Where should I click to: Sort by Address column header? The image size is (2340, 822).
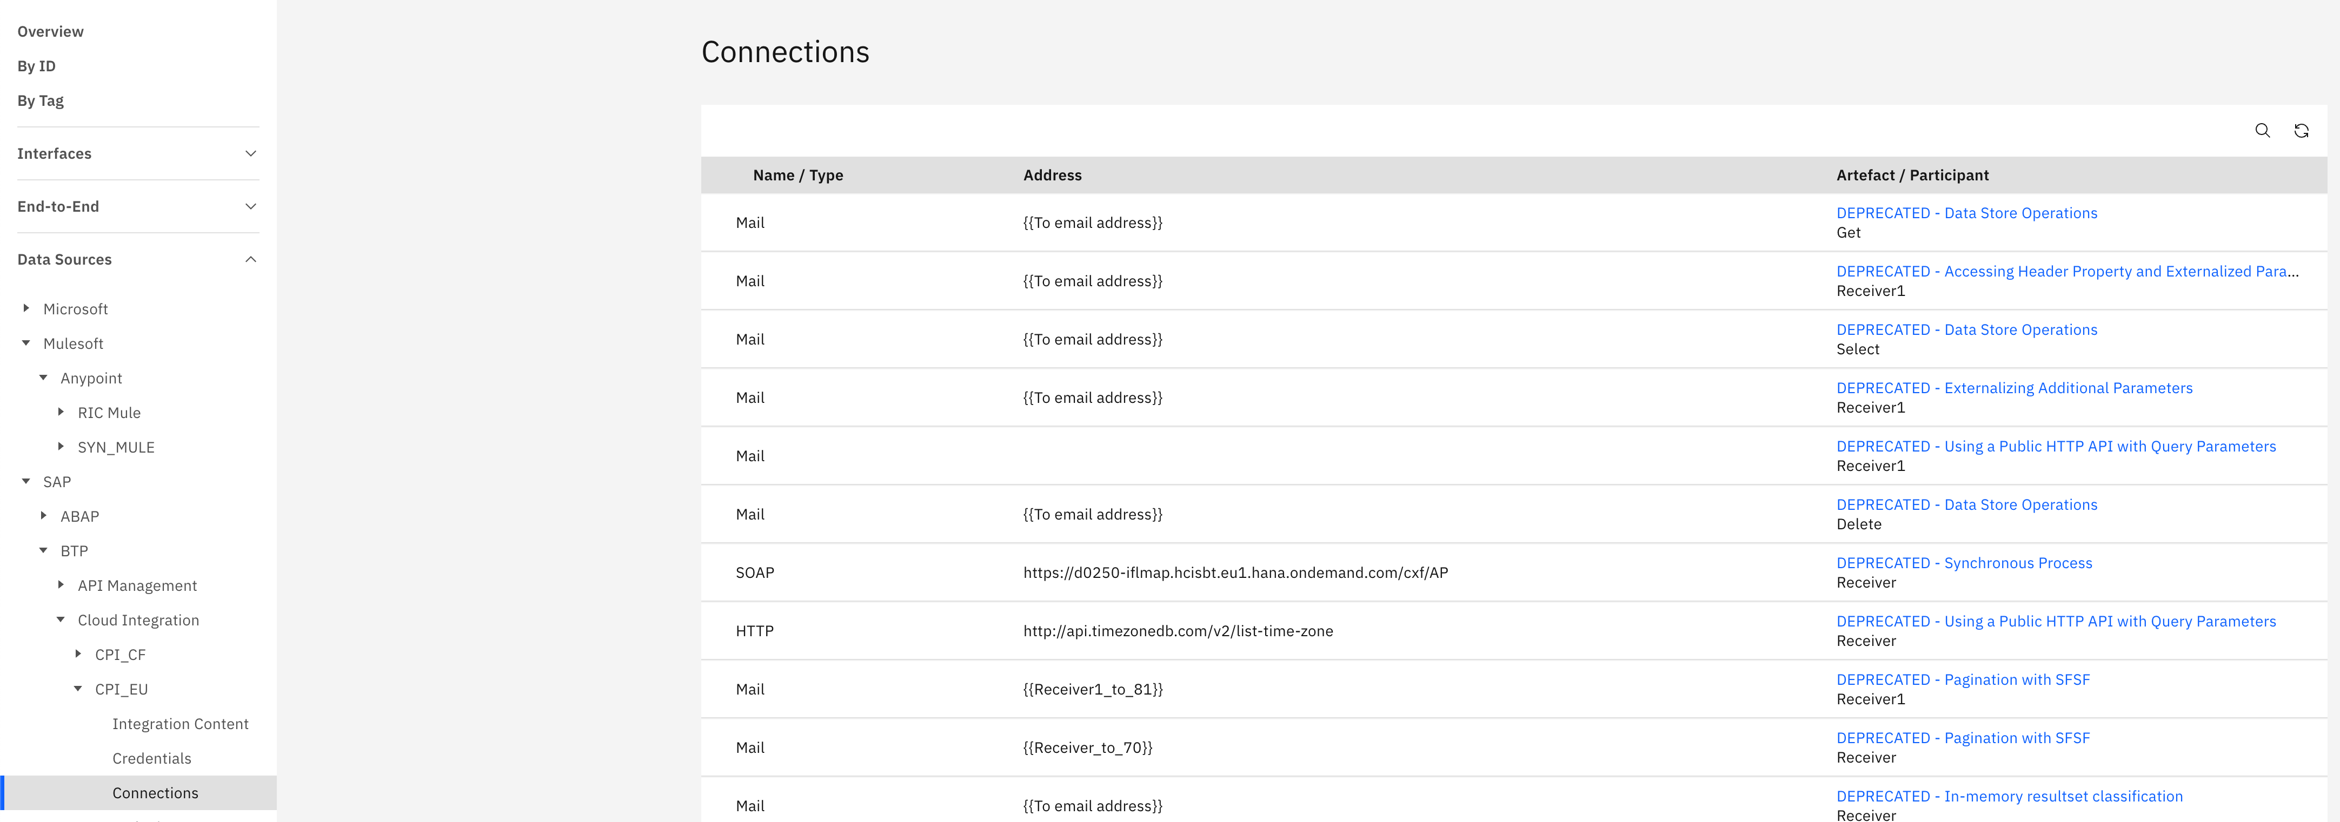(x=1052, y=175)
